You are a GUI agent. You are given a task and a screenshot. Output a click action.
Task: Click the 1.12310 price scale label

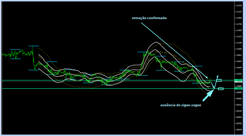click(x=239, y=6)
